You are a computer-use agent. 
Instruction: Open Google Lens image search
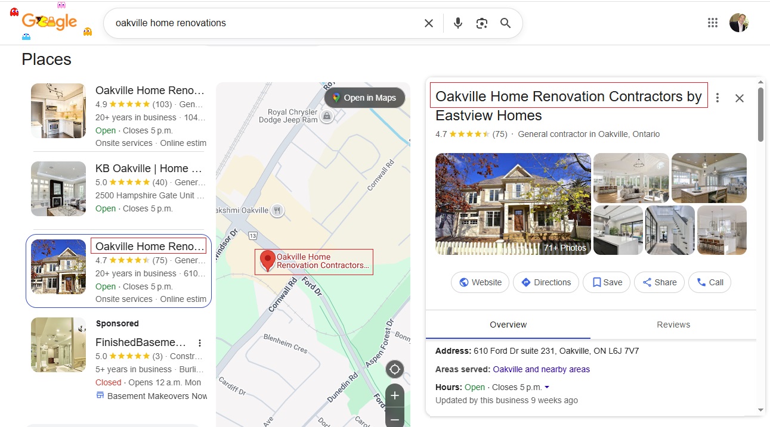[482, 23]
